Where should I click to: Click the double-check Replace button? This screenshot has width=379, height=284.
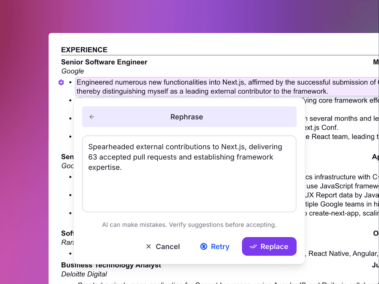coord(269,246)
